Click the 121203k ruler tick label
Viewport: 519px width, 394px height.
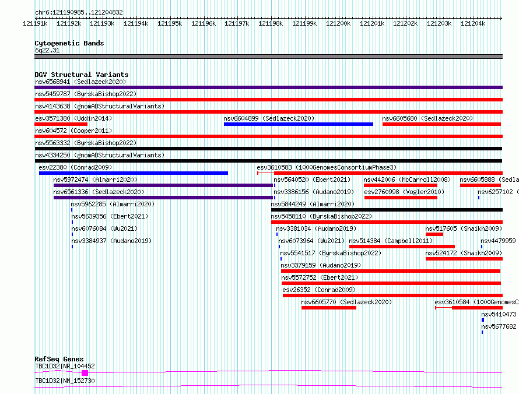pos(439,23)
